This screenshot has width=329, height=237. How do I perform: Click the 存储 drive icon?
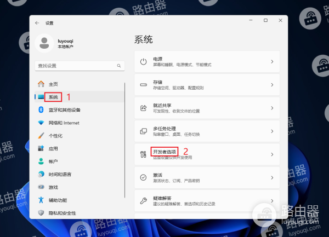coord(143,85)
